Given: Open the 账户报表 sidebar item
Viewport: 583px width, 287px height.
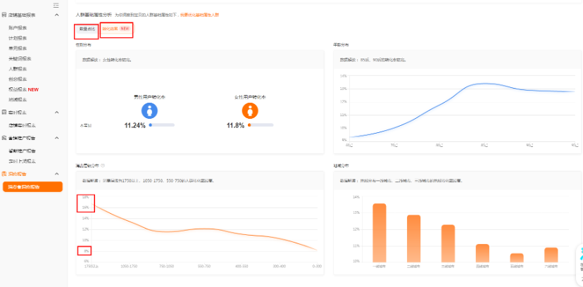Looking at the screenshot, I should click(x=18, y=27).
